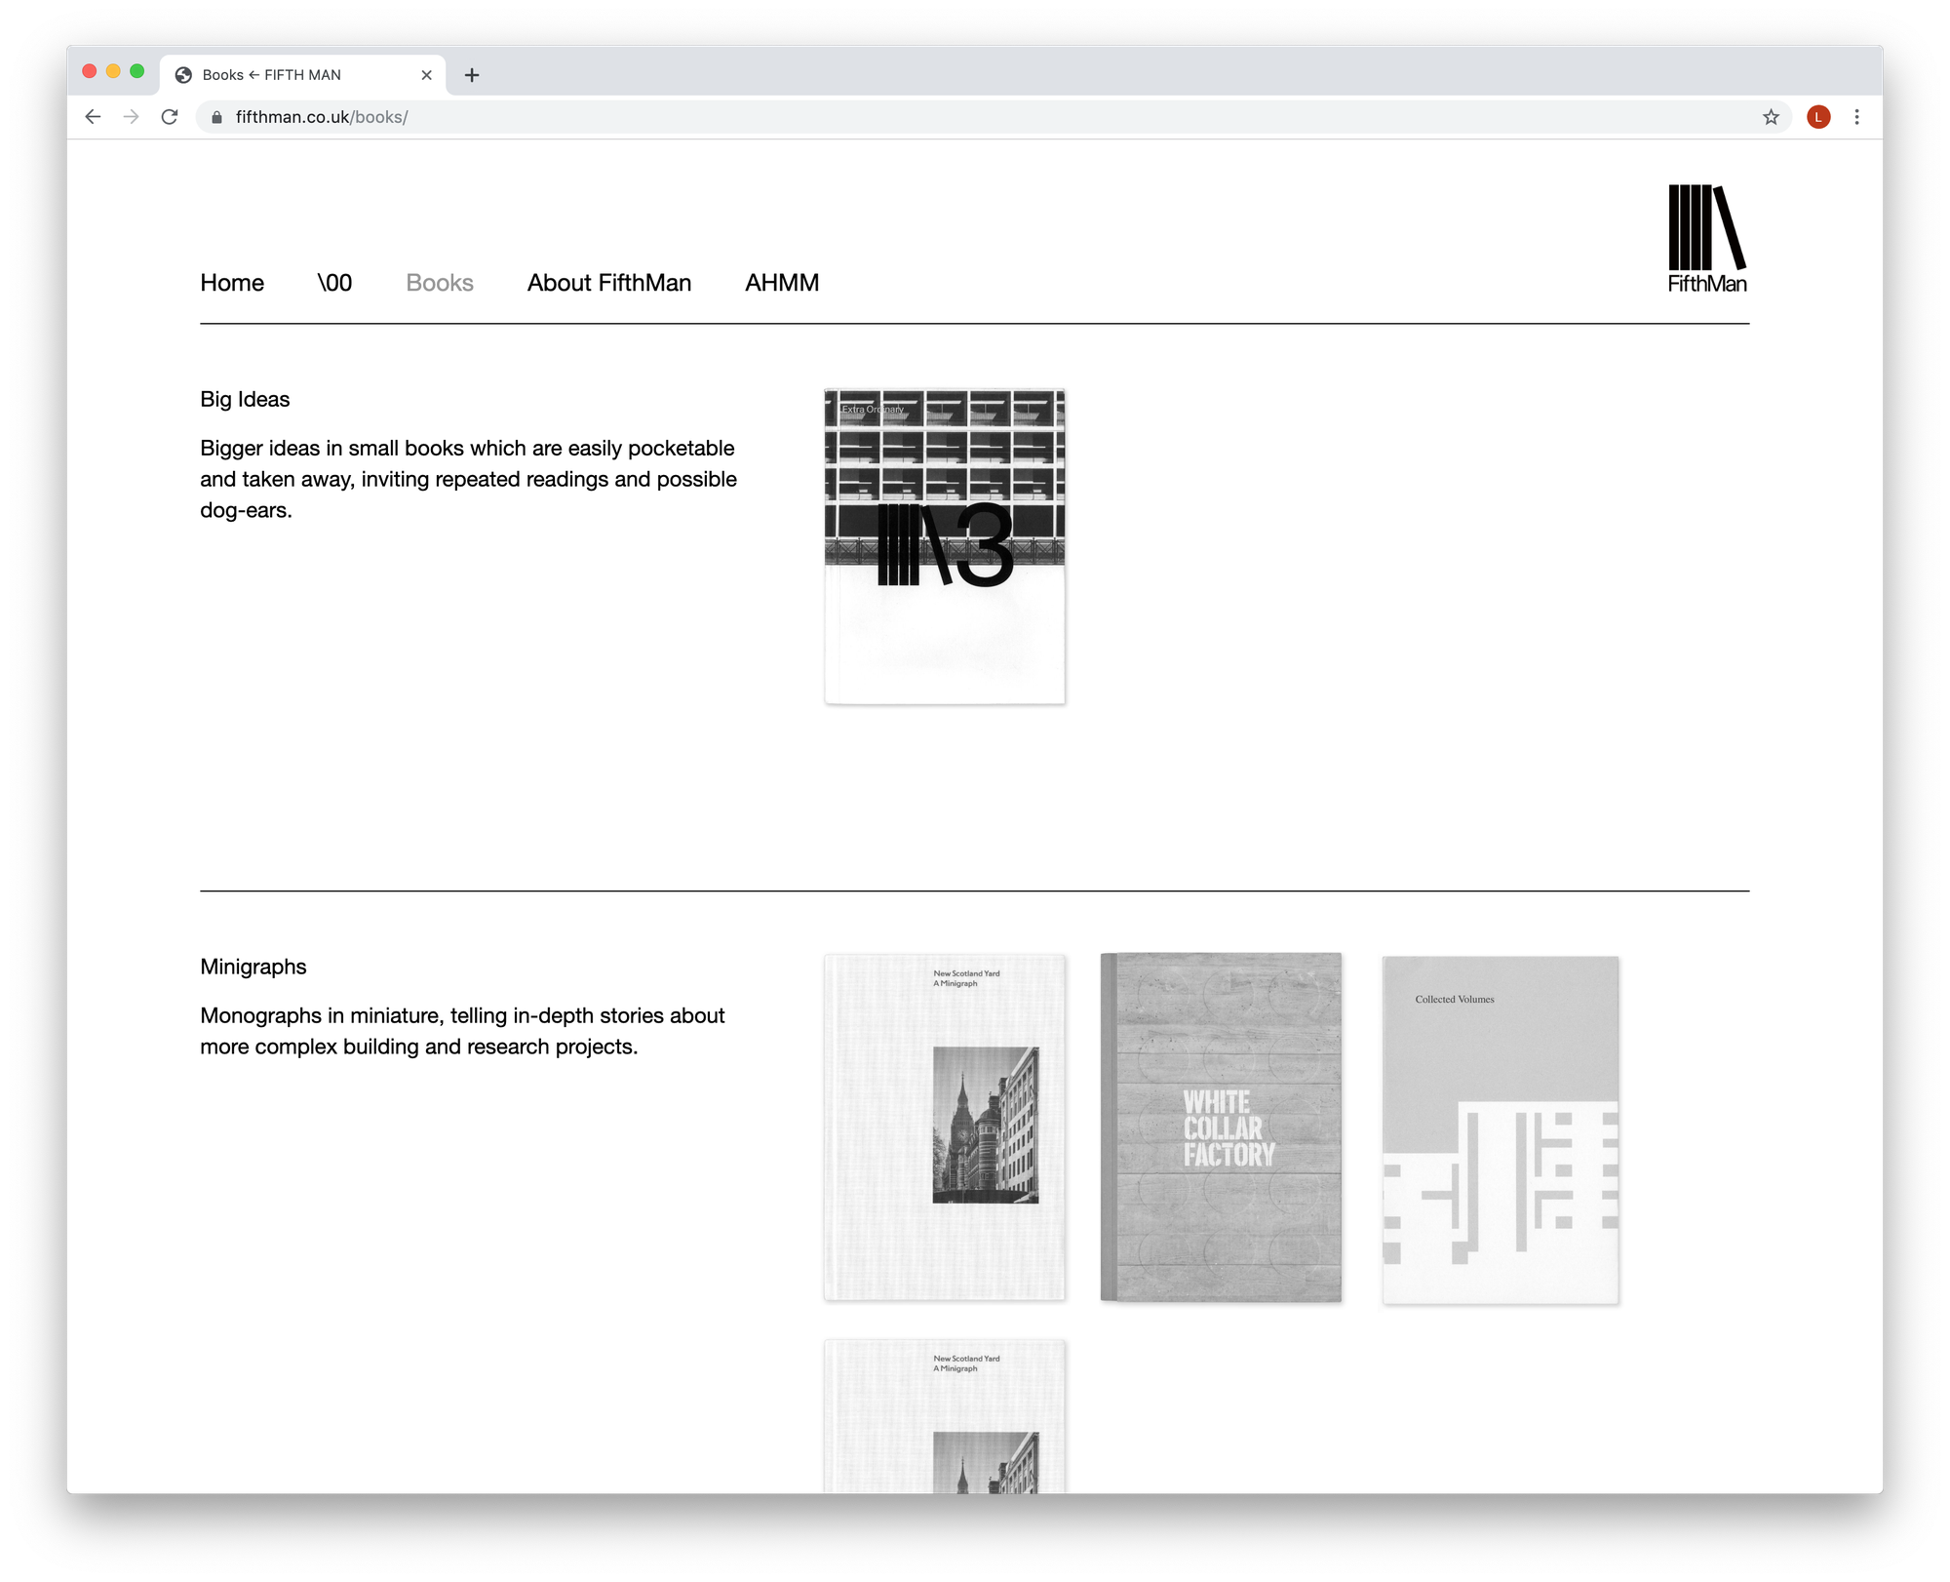Open the second New Scotland Yard cover below
1950x1582 pixels.
click(945, 1416)
